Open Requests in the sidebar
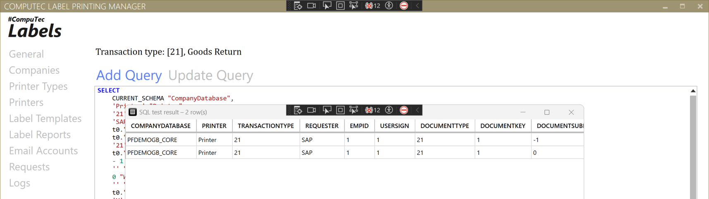 (29, 167)
